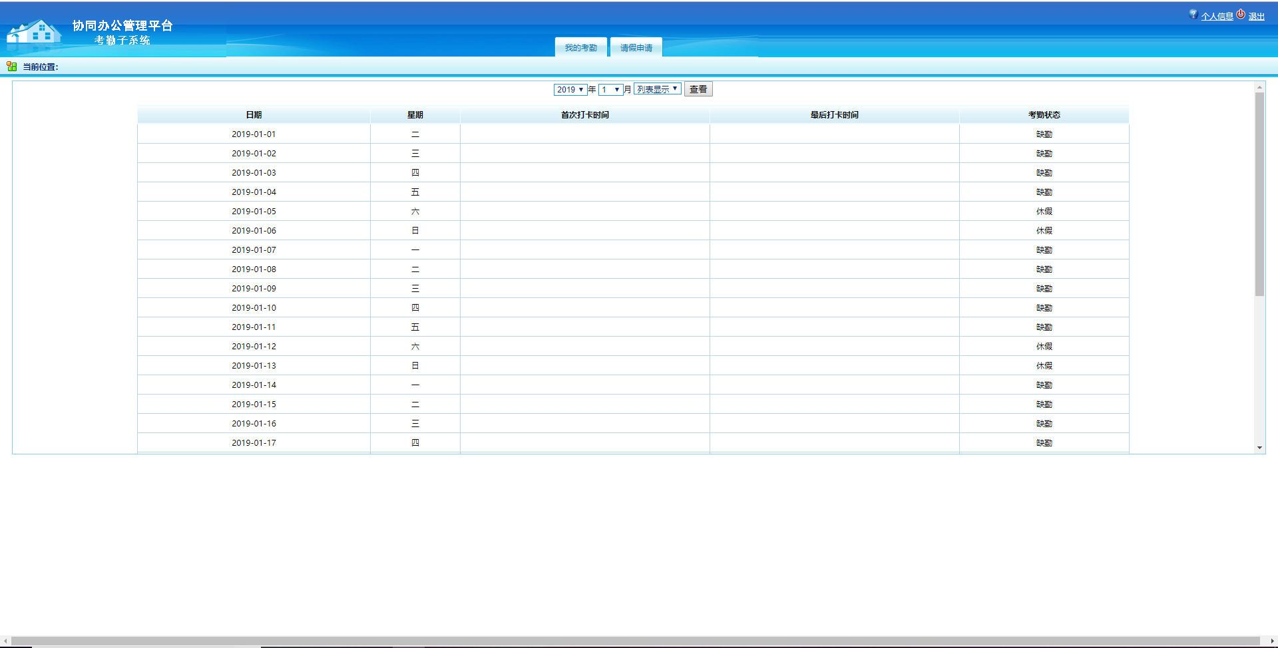This screenshot has height=648, width=1278.
Task: Switch to the 我的考勤 tab
Action: click(581, 47)
